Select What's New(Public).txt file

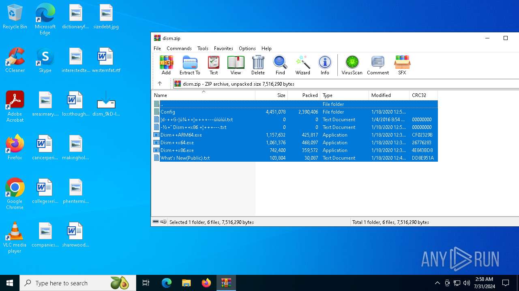point(295,158)
